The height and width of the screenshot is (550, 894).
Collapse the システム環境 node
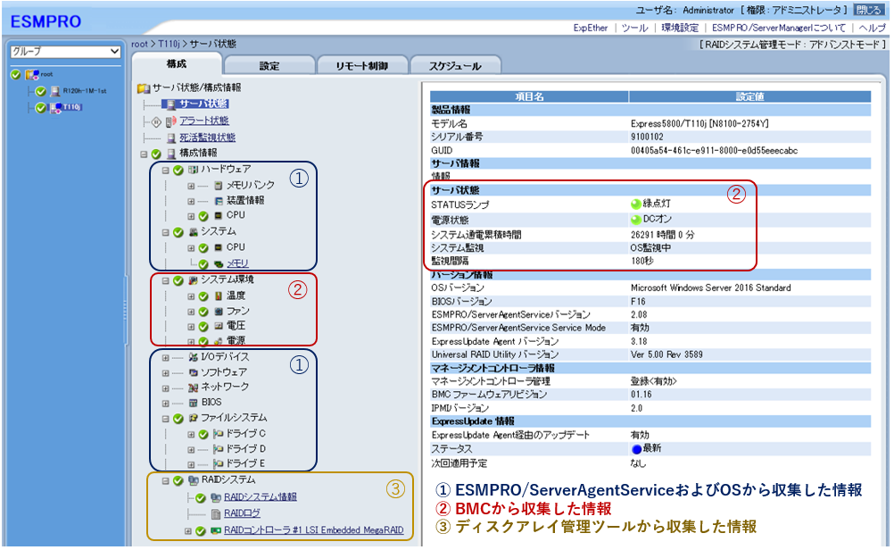pos(165,280)
